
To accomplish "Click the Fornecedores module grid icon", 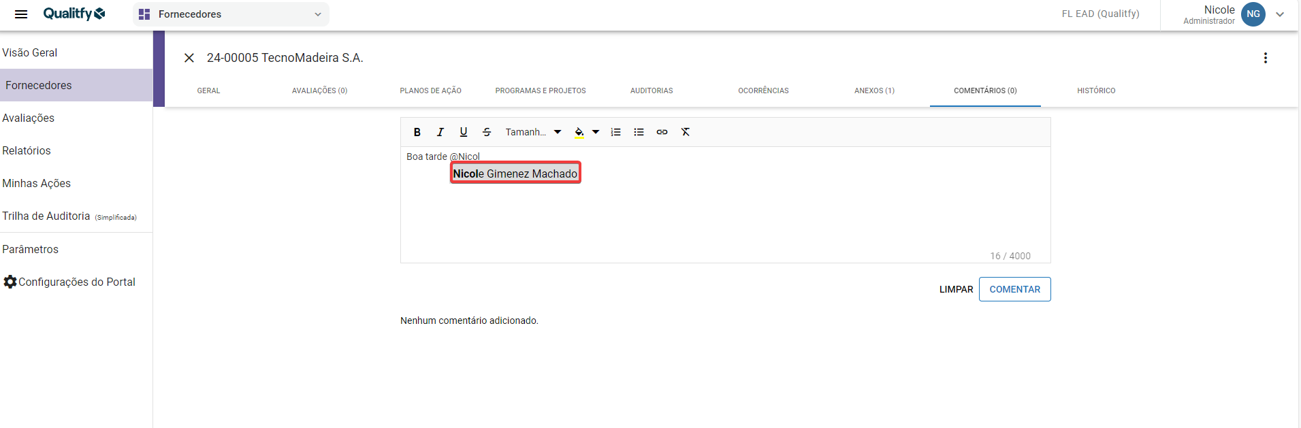I will pos(144,14).
